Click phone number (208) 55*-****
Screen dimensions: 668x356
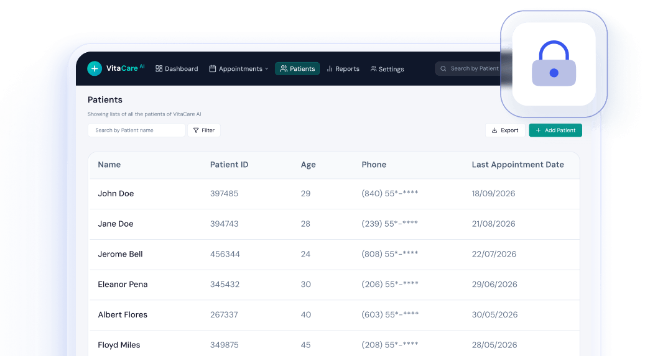390,345
